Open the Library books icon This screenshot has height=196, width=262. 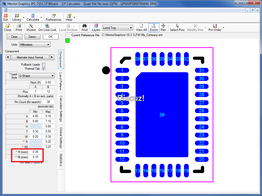(x=17, y=16)
